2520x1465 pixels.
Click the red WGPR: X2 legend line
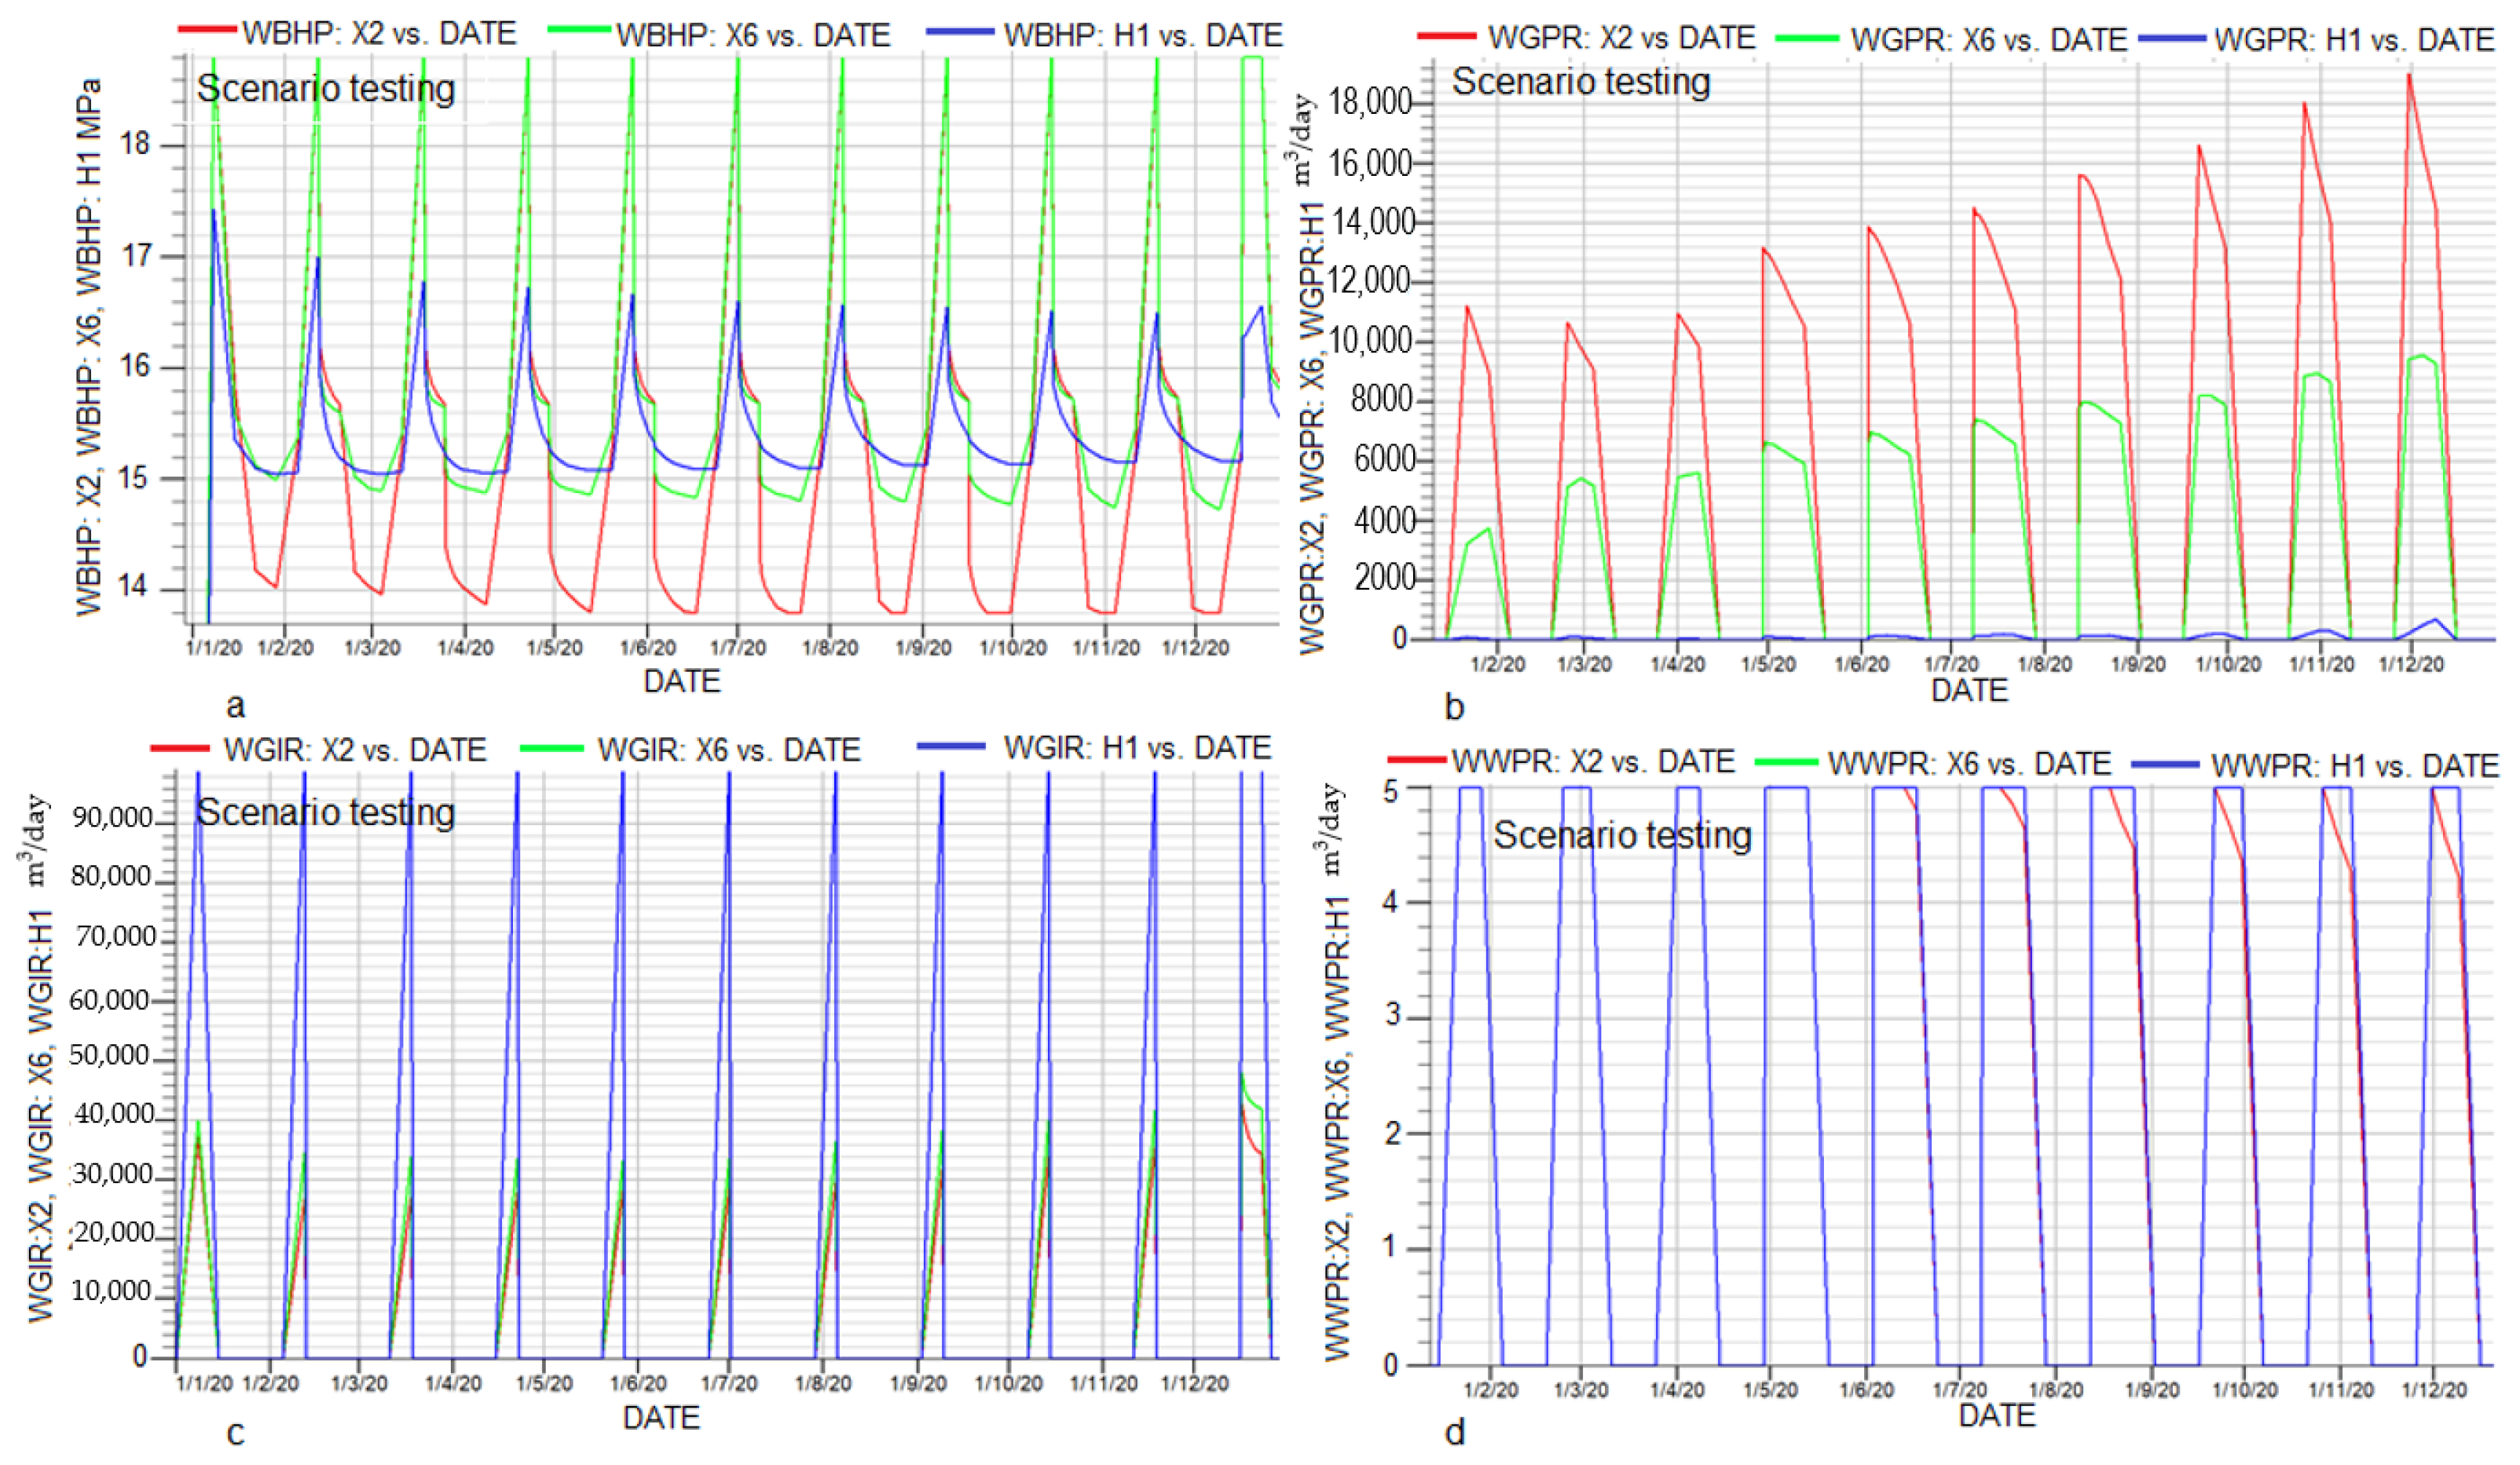pyautogui.click(x=1446, y=36)
